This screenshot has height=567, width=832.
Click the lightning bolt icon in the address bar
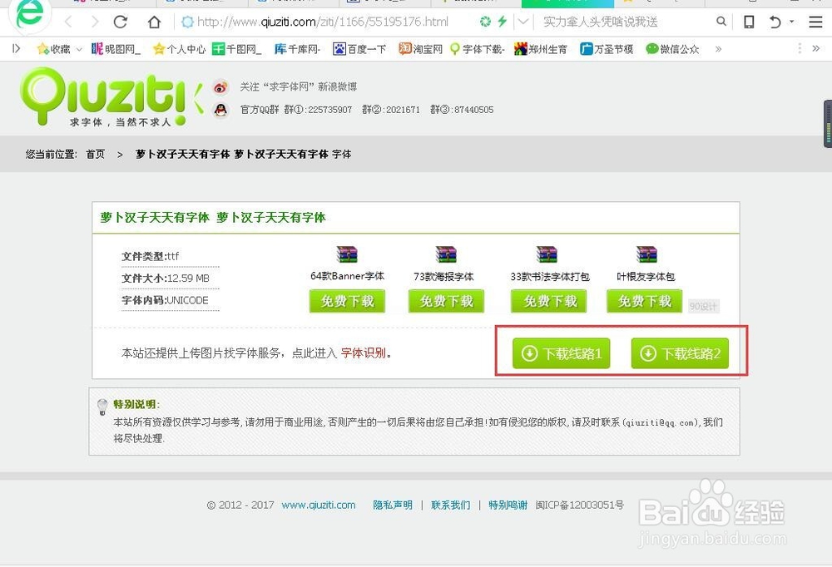[x=503, y=22]
